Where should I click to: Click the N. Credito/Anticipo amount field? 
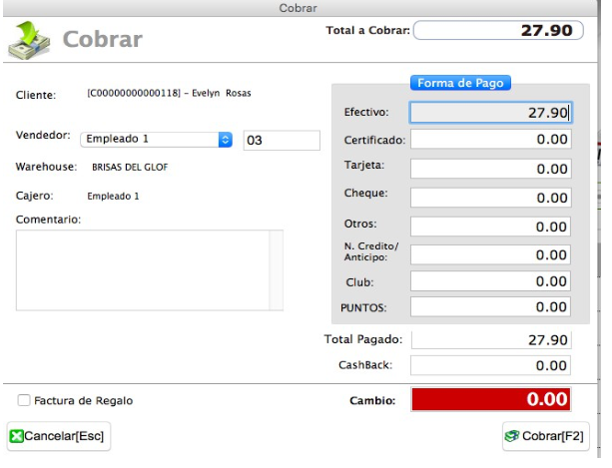tap(490, 254)
